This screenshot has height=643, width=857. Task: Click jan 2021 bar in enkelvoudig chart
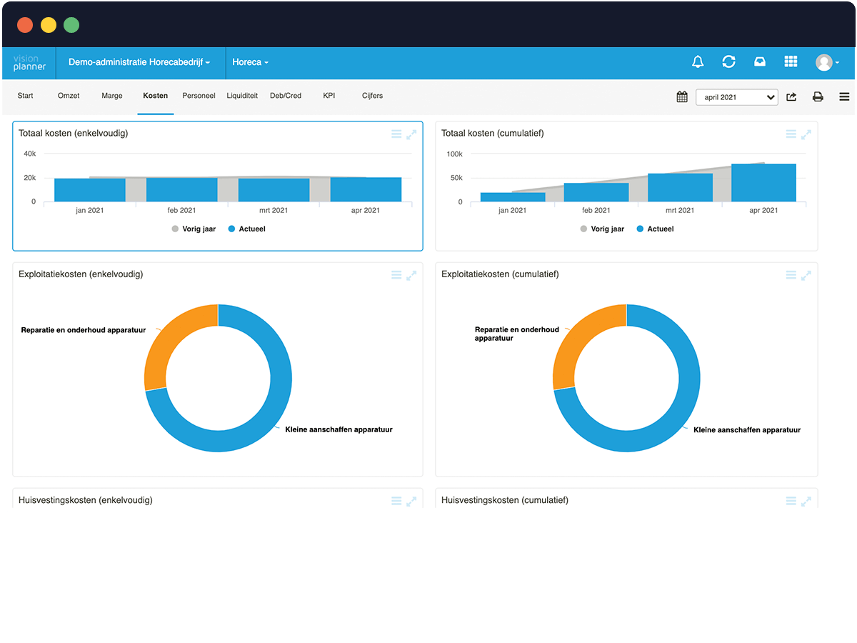click(x=90, y=190)
